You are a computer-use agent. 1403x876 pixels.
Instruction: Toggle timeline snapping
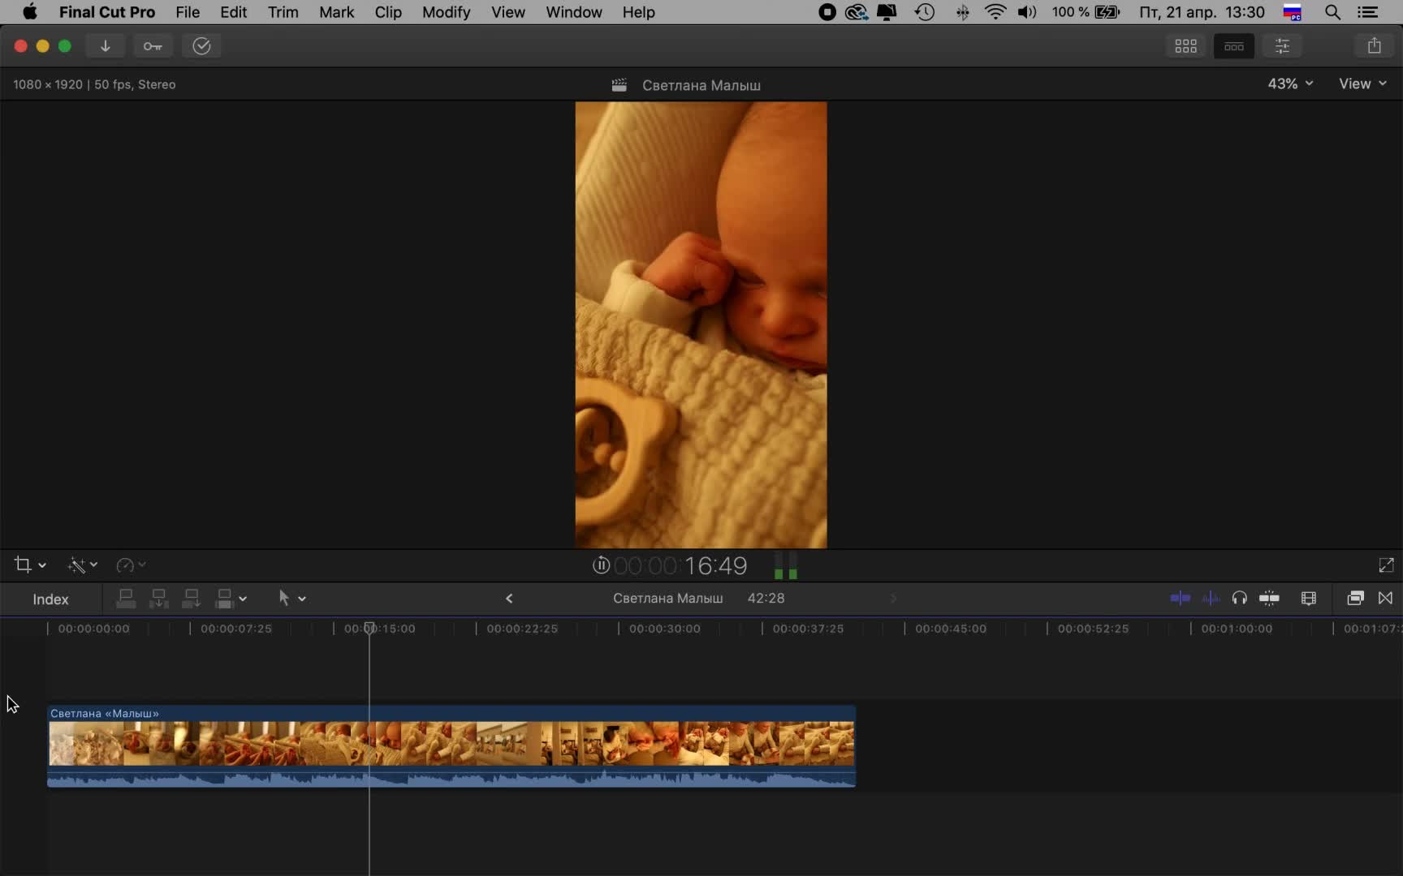(x=1269, y=599)
